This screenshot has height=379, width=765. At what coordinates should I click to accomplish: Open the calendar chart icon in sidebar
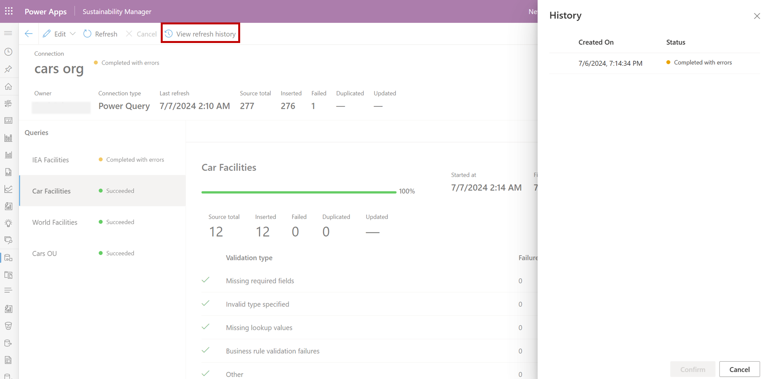(8, 121)
